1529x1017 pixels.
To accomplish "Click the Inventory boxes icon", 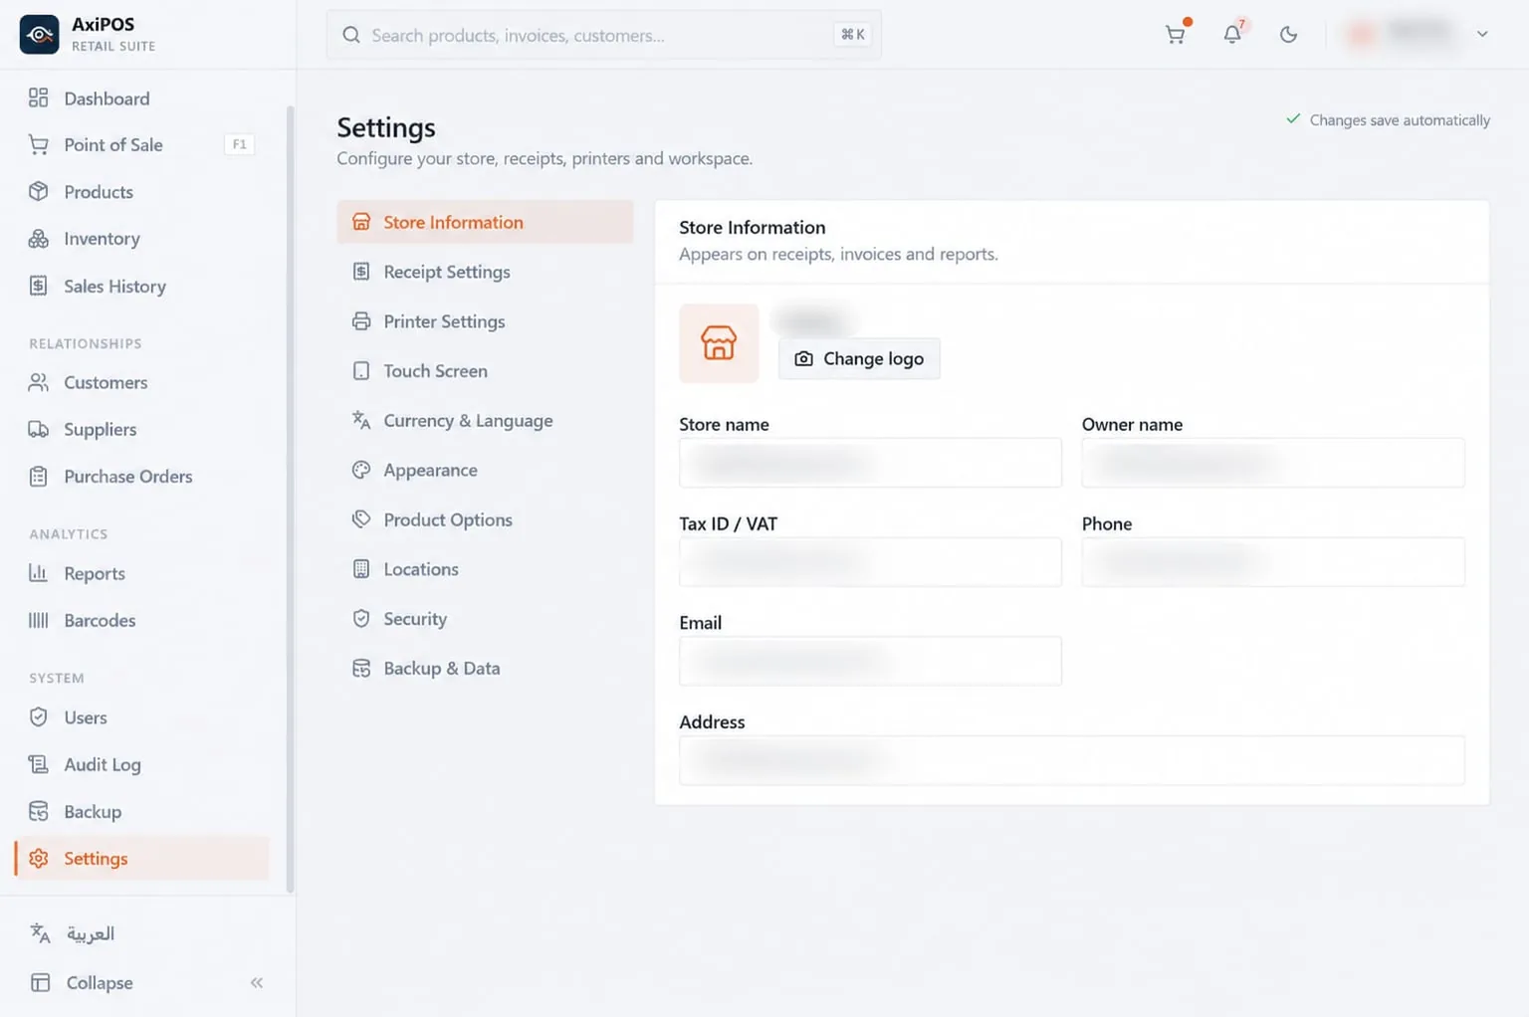I will [39, 238].
